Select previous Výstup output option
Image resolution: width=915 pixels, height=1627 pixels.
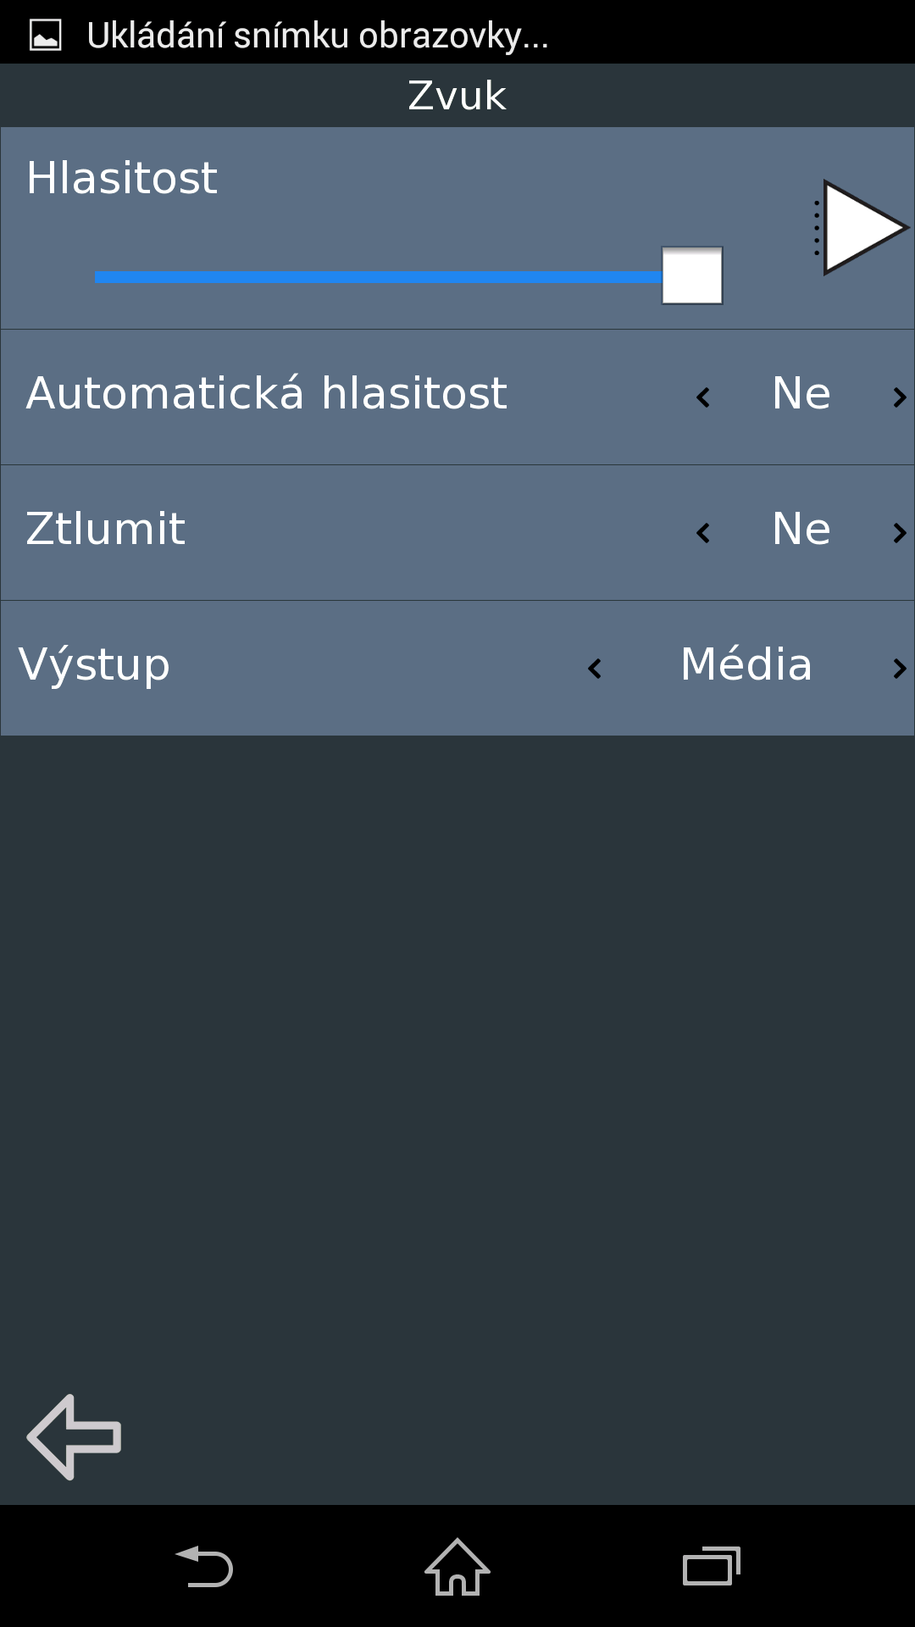[595, 669]
